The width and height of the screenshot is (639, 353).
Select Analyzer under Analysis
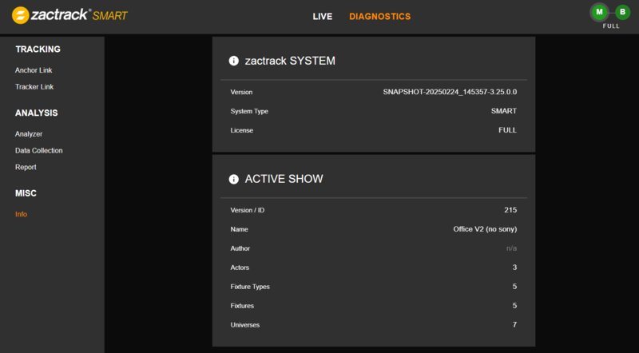click(29, 134)
